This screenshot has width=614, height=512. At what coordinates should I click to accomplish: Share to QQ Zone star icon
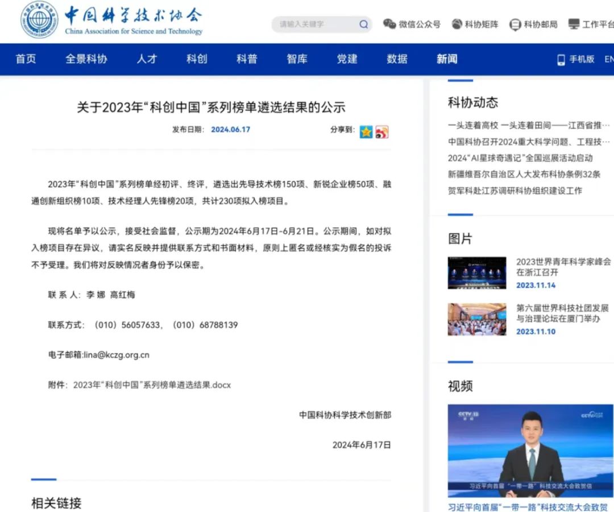pyautogui.click(x=366, y=131)
